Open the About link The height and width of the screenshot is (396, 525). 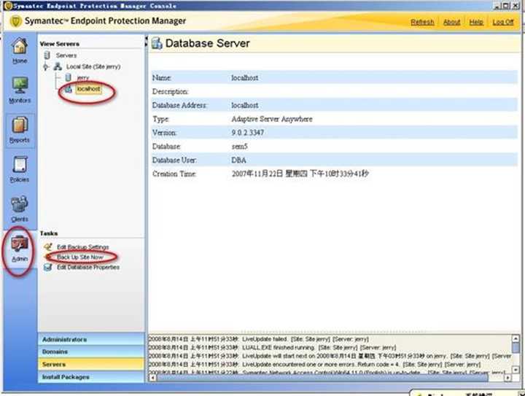[451, 22]
